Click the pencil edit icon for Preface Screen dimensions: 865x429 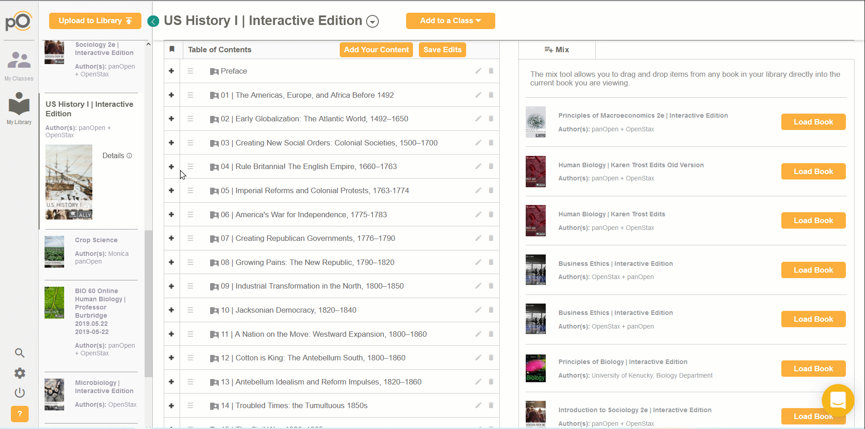[x=478, y=71]
